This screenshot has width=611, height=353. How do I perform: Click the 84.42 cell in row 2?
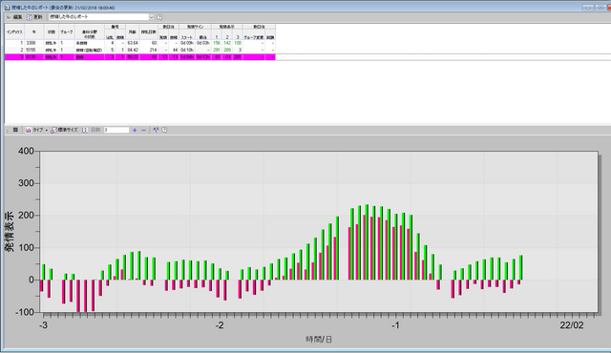(x=133, y=51)
